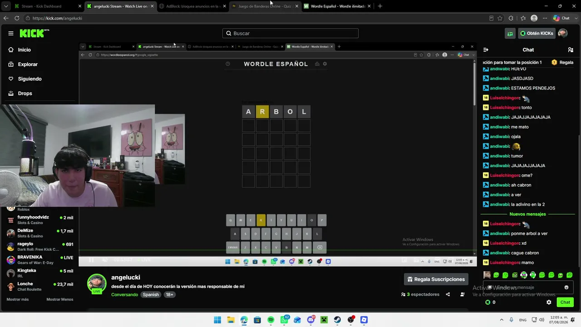581x327 pixels.
Task: Open the Kick hamburger menu
Action: (11, 33)
